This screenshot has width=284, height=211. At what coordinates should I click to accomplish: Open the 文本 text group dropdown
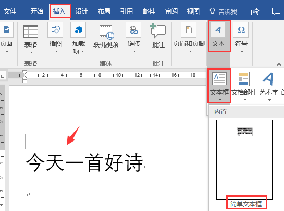[x=219, y=36]
